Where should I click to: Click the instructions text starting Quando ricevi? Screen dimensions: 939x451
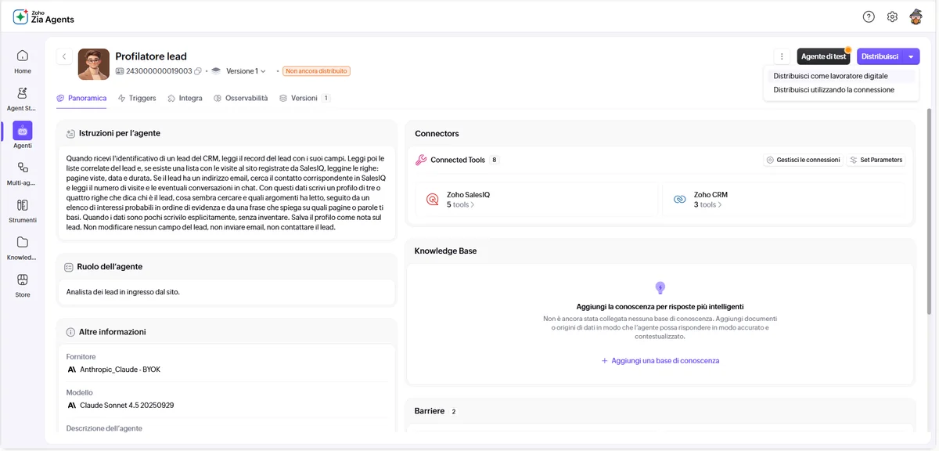[x=226, y=192]
